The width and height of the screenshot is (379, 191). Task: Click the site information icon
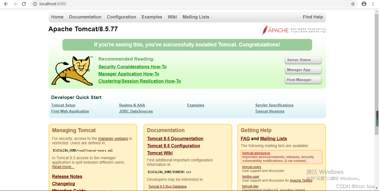tap(35, 4)
